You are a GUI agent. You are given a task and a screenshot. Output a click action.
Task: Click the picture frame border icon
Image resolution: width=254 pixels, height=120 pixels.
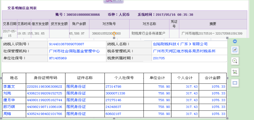pos(235,83)
